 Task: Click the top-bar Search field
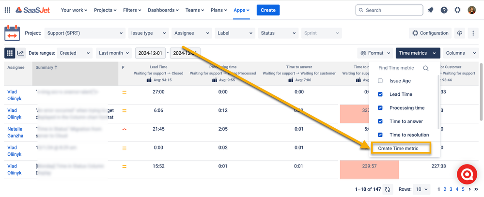[389, 10]
